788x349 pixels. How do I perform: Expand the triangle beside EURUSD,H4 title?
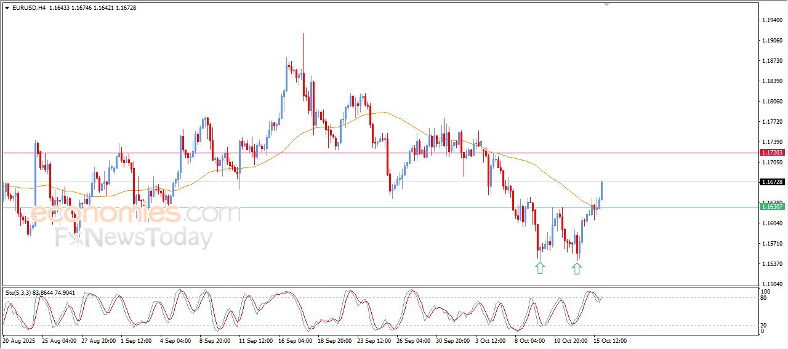tap(7, 7)
